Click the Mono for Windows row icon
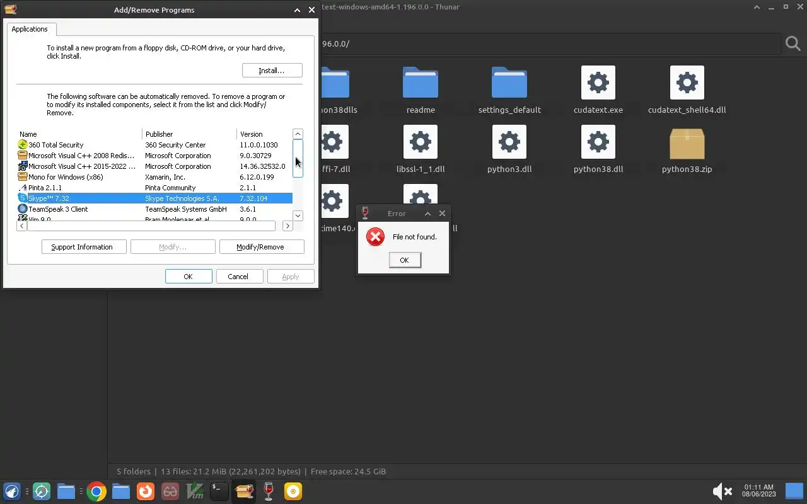807x504 pixels. 23,177
